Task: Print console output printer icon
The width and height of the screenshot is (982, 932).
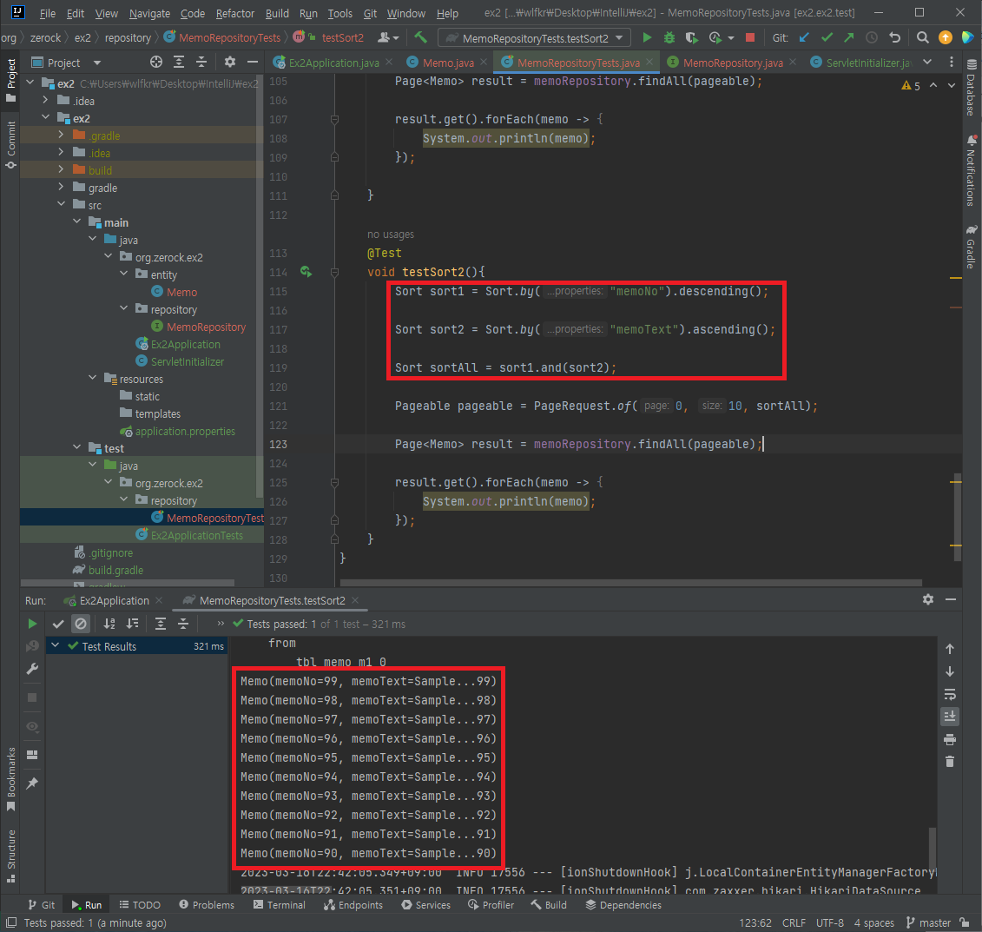Action: pos(949,740)
